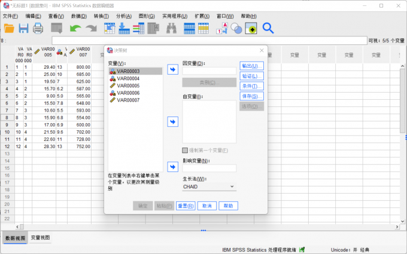Image resolution: width=407 pixels, height=254 pixels.
Task: Move variable to influence variable with arrow
Action: point(172,167)
